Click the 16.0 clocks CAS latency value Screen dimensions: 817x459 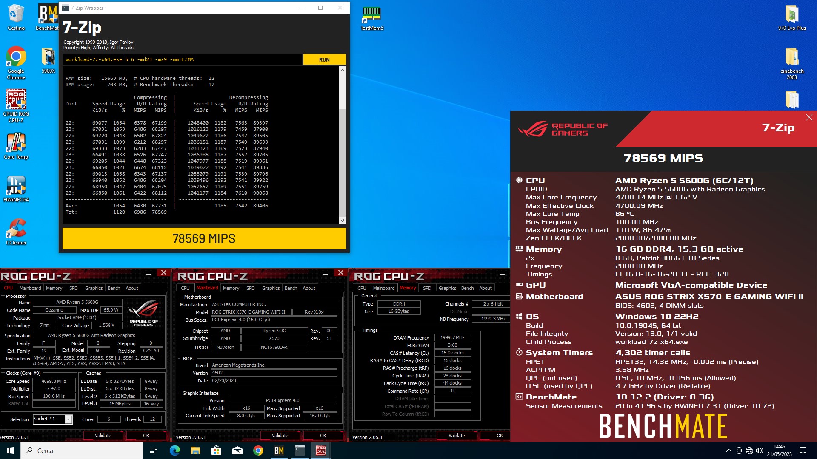point(452,353)
